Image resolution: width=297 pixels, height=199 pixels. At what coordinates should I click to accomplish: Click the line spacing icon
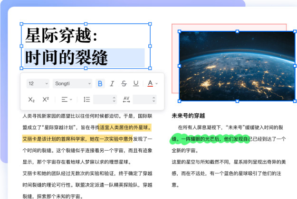(x=87, y=99)
